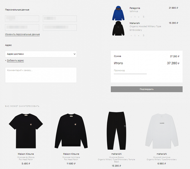Open Patagonia brand name in cart

pyautogui.click(x=135, y=8)
